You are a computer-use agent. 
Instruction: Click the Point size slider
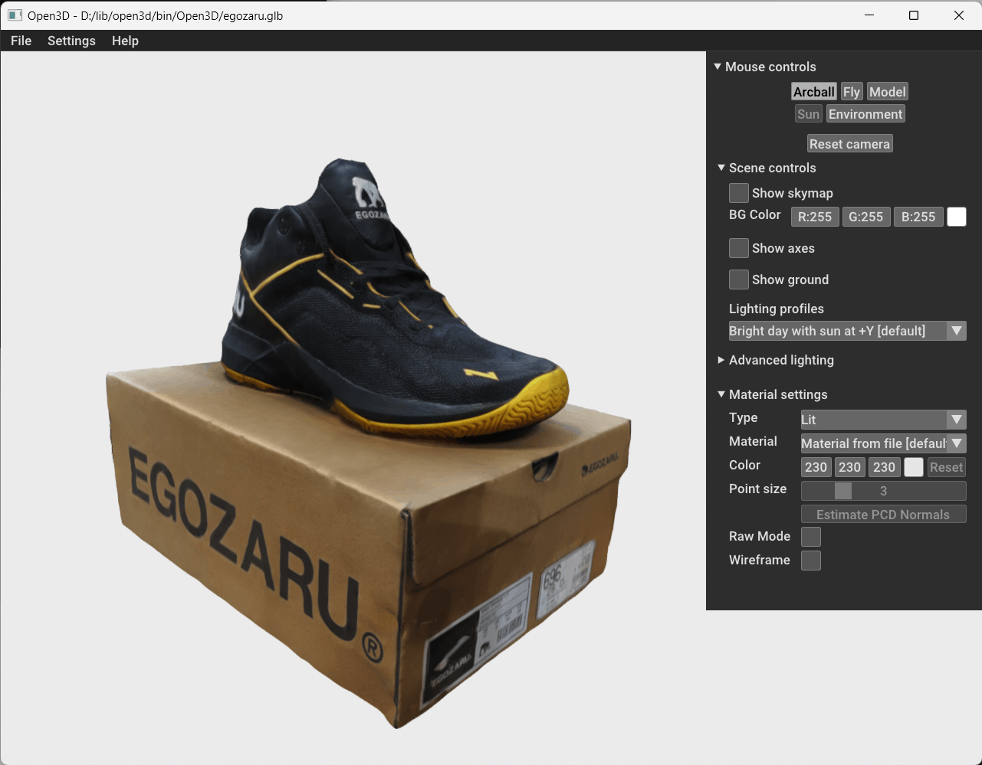[883, 491]
